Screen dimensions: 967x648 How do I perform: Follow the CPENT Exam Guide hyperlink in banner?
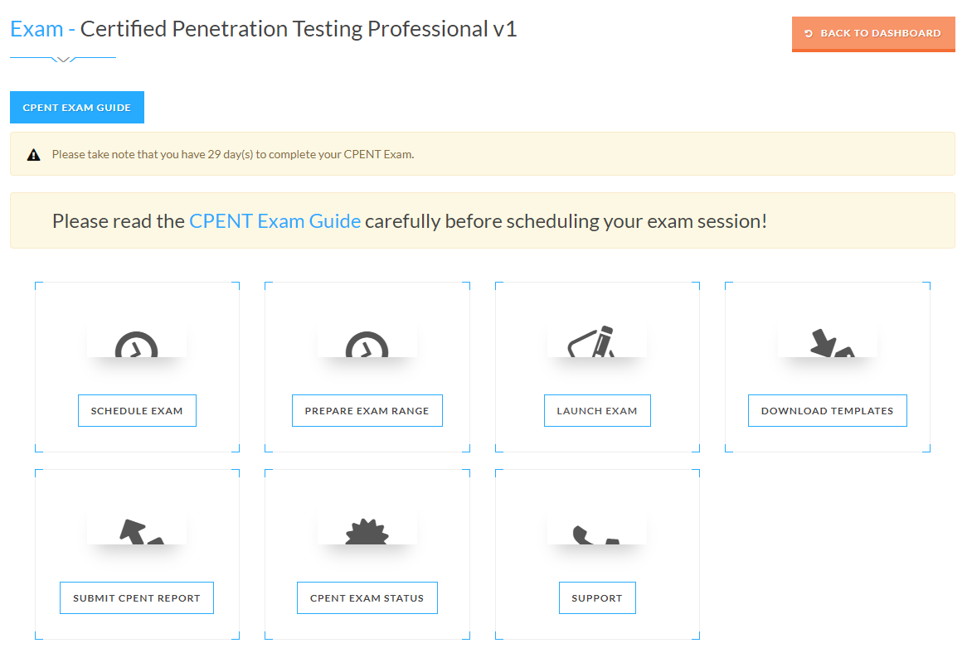275,221
